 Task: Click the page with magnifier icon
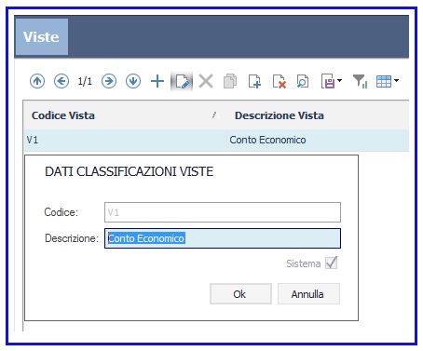click(303, 81)
